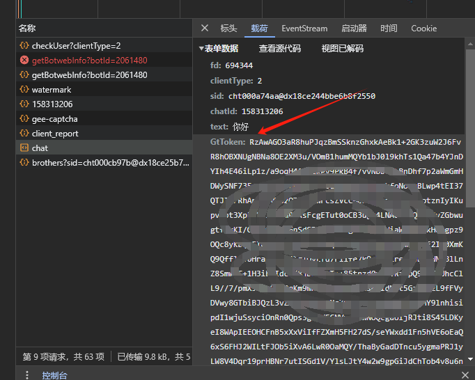Image resolution: width=475 pixels, height=380 pixels.
Task: Click the 名称 name column header
Action: pyautogui.click(x=28, y=29)
